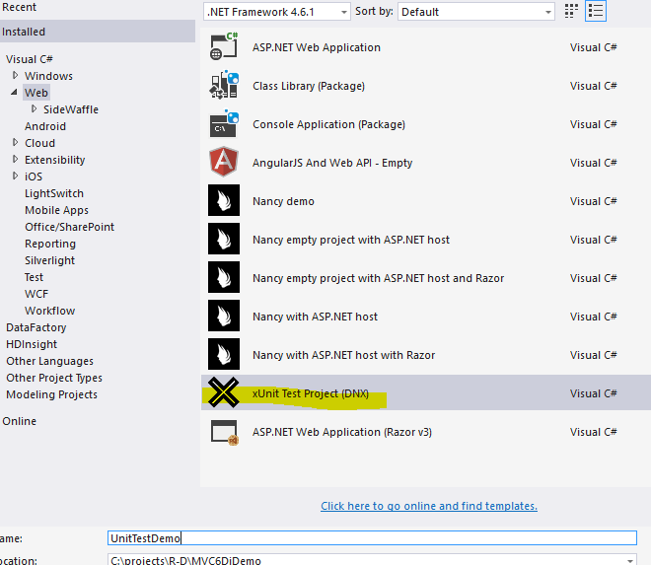Select 'Console Application (Package)' template name

pyautogui.click(x=328, y=124)
